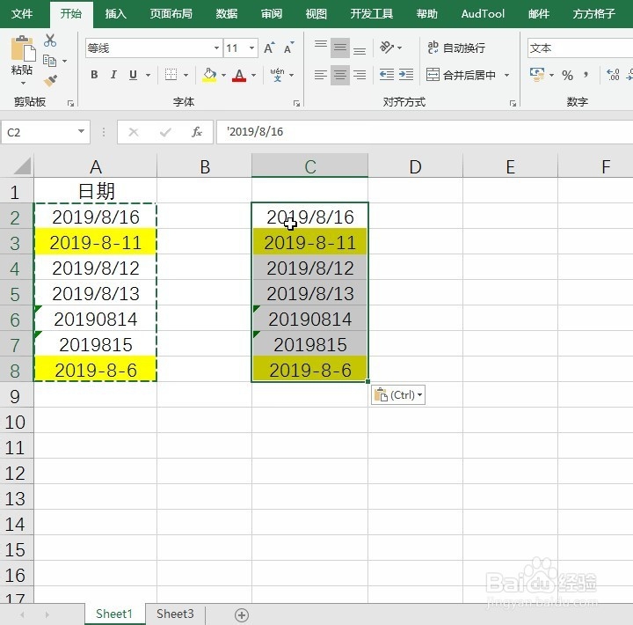The width and height of the screenshot is (633, 625).
Task: Click the Copy icon in clipboard group
Action: [x=49, y=61]
